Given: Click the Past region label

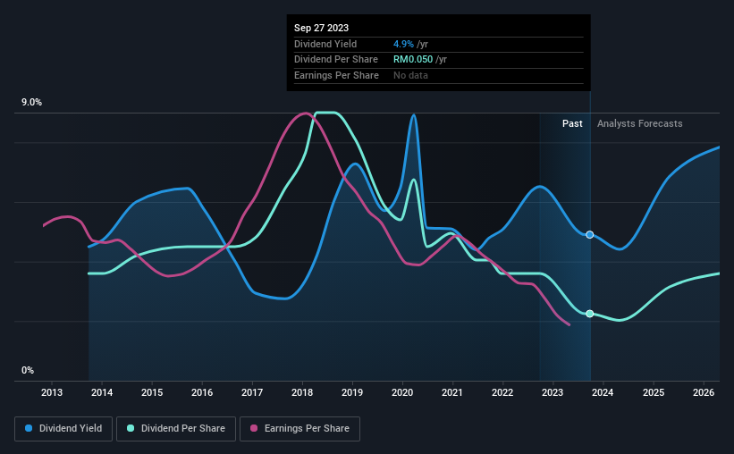Looking at the screenshot, I should [572, 123].
